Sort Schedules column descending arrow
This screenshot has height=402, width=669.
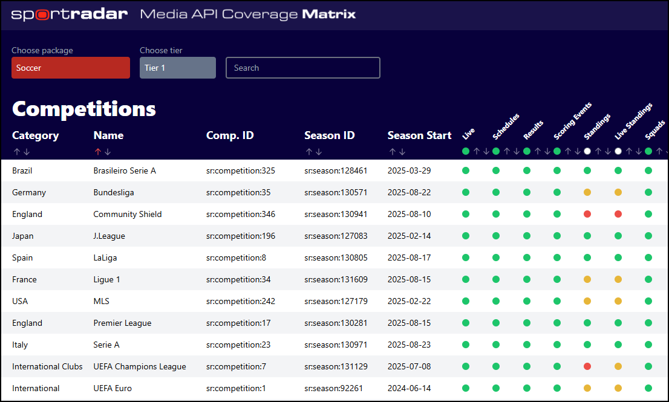point(516,151)
